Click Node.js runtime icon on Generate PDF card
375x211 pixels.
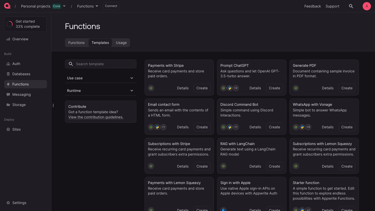point(296,88)
